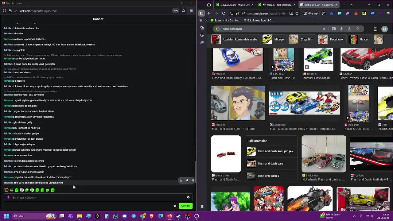Viewport: 393px width, 221px height.
Task: Open Telegram from taskbar
Action: click(134, 216)
